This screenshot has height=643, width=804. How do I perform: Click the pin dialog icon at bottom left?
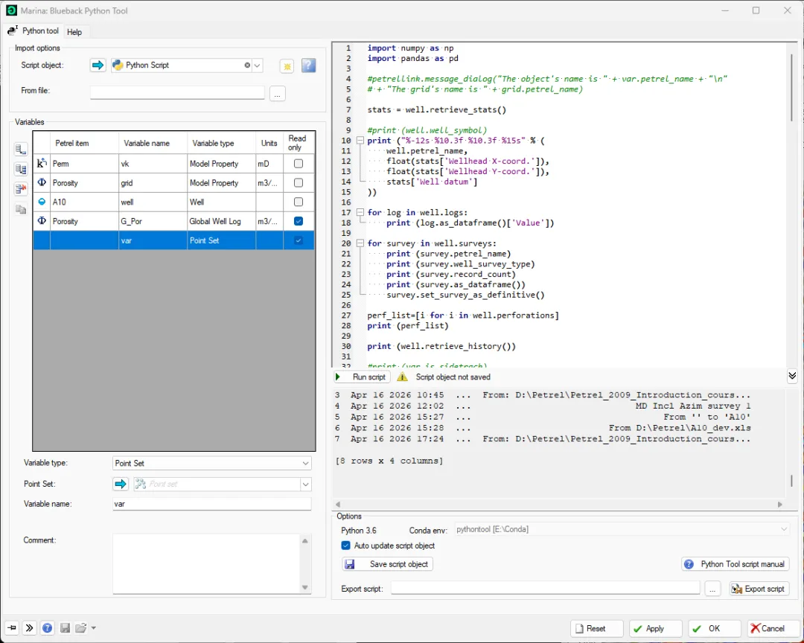click(x=13, y=627)
